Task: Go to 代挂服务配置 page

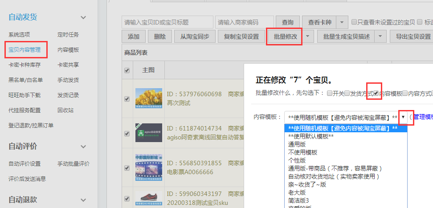Action: point(25,110)
